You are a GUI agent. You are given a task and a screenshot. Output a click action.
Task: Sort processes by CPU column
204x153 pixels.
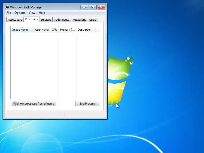[54, 30]
